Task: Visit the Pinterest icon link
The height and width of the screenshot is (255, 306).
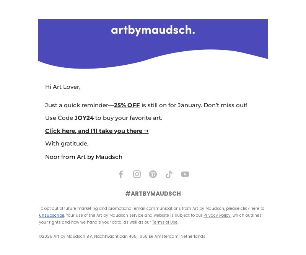Action: [x=153, y=174]
